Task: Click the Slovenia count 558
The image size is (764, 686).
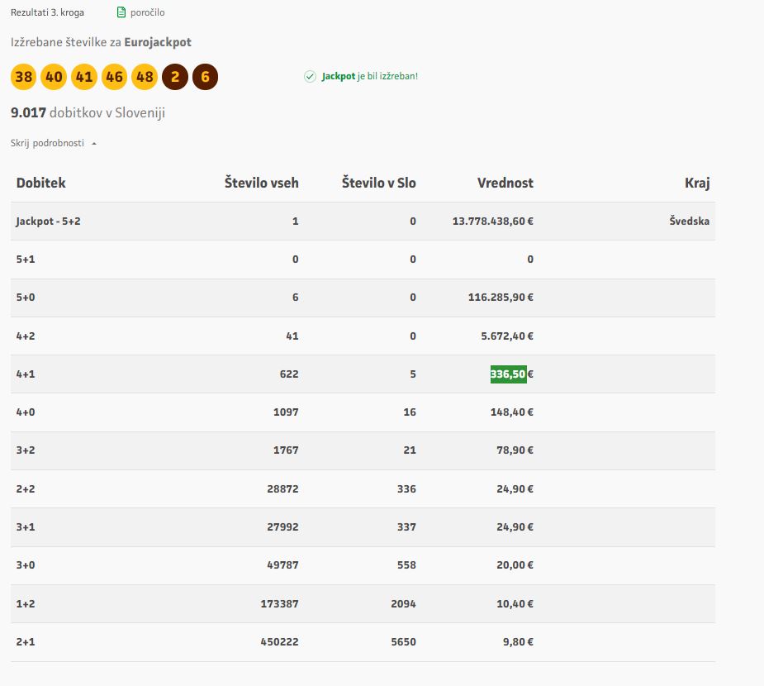Action: pos(406,565)
